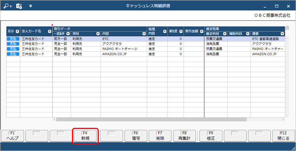296x151 pixels.
Task: Open the 勘定科目 column filter dropdown
Action: [224, 34]
